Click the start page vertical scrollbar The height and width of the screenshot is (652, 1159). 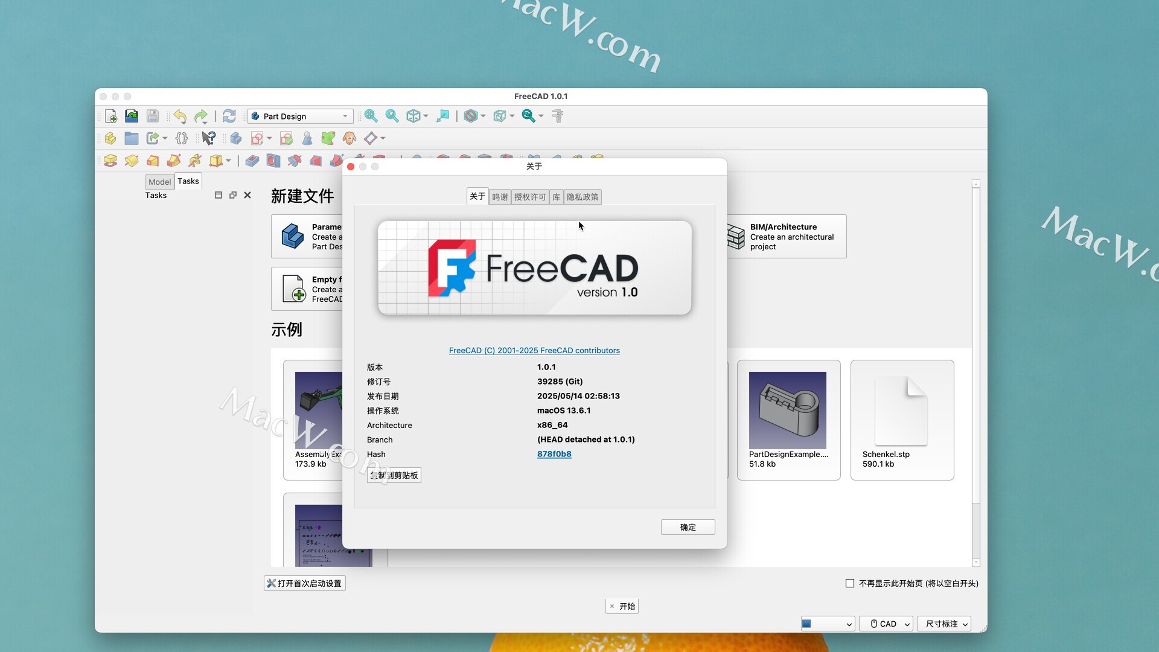976,373
